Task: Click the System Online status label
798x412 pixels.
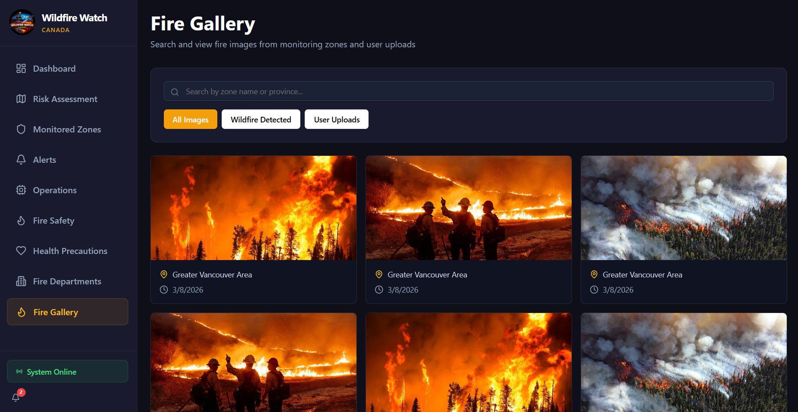Action: 52,372
